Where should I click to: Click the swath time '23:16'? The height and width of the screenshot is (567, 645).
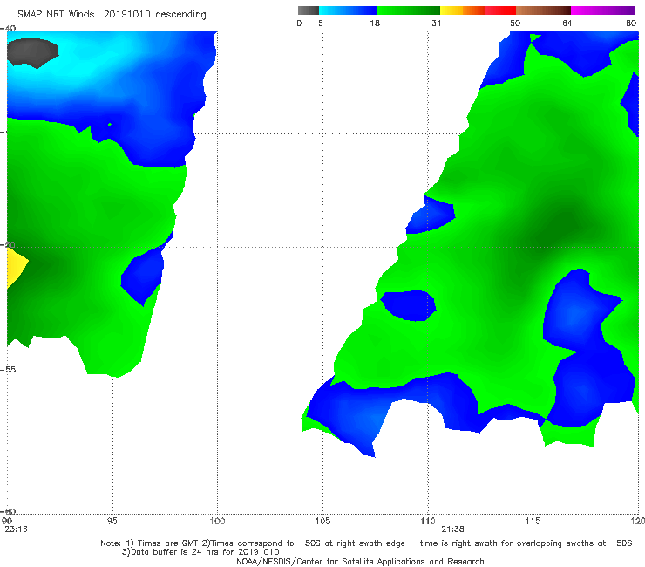pyautogui.click(x=16, y=529)
